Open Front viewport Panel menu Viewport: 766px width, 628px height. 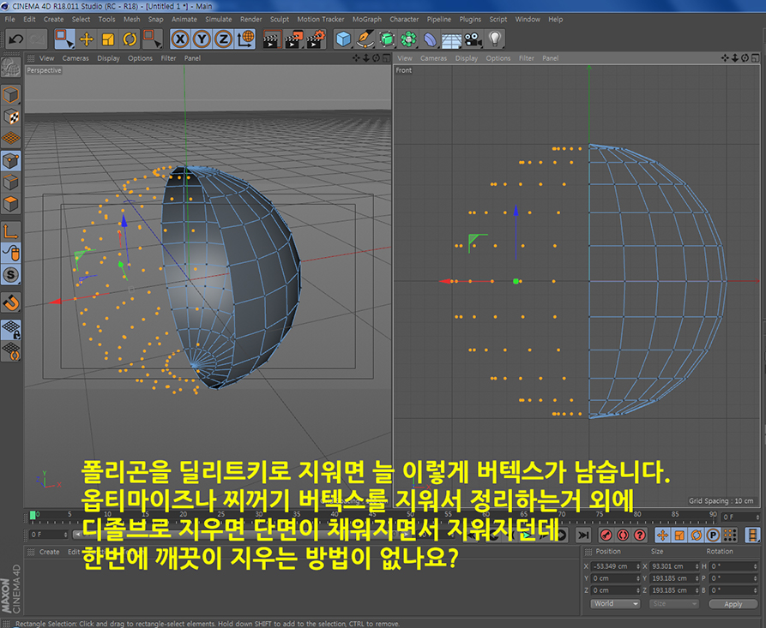(550, 58)
